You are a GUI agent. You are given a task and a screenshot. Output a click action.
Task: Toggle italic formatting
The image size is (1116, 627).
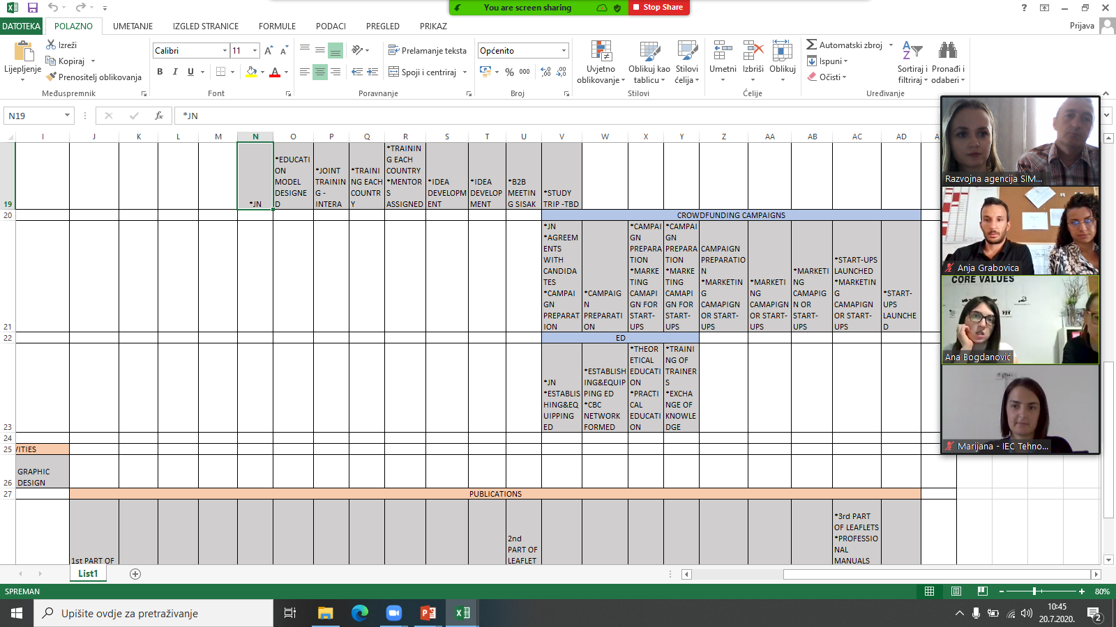tap(175, 72)
